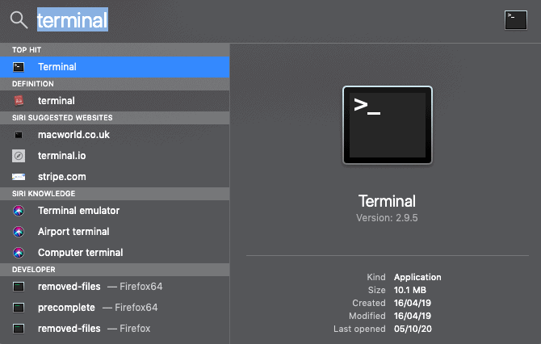This screenshot has height=344, width=541.
Task: Click the Kind value Application
Action: 417,277
